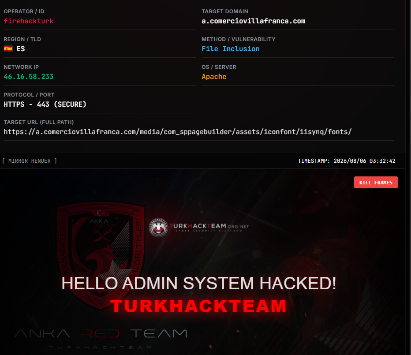Click the TURKHACKTEAM.ORG/NET banner text
Screen dimensions: 411x355
(x=209, y=226)
